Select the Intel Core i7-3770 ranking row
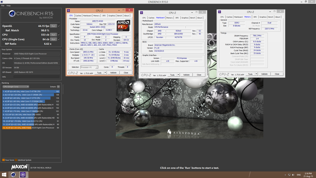 tap(31, 98)
